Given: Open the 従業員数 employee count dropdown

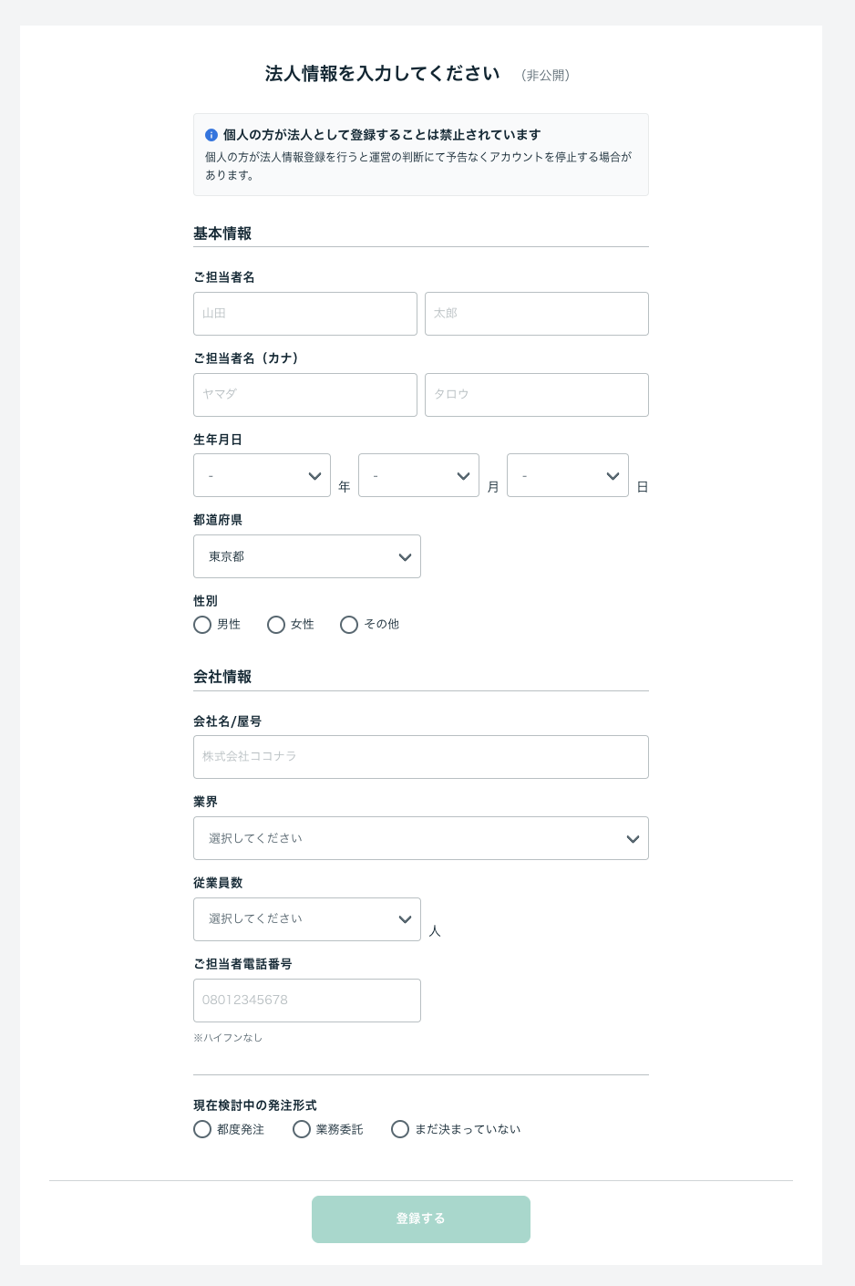Looking at the screenshot, I should pos(307,919).
